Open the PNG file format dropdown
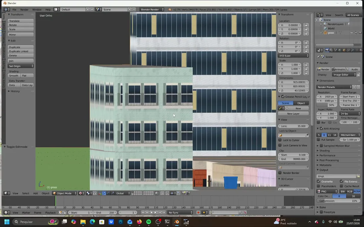Screen dimensions: 364x227 [x=327, y=191]
